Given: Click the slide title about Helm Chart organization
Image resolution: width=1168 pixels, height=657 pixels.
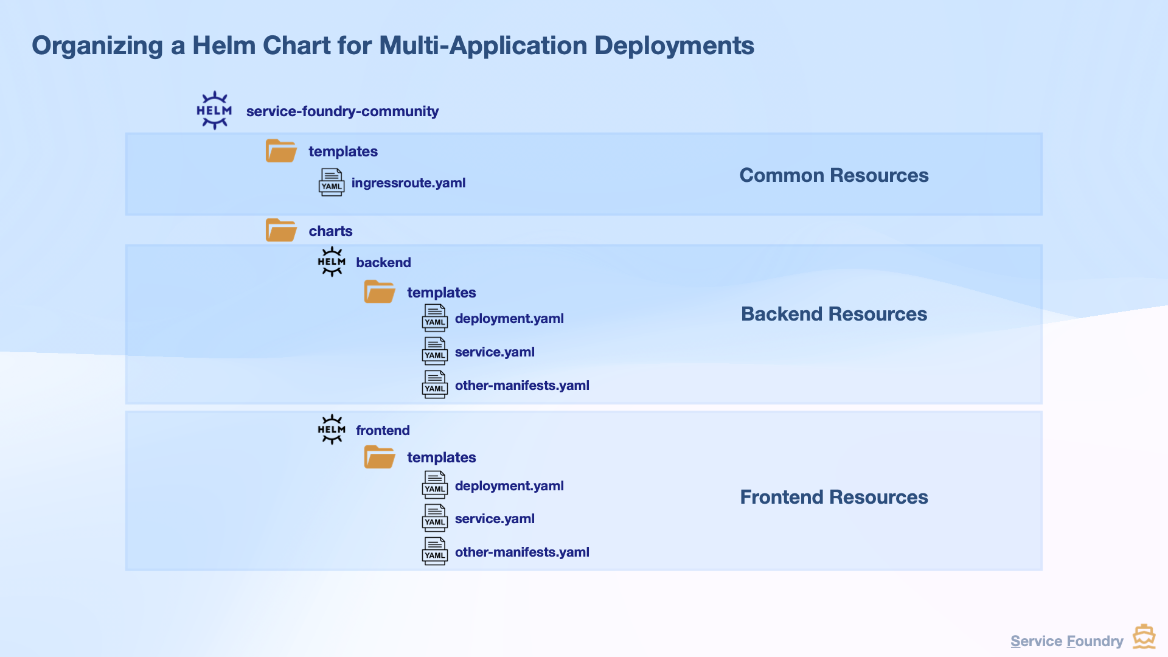Looking at the screenshot, I should tap(393, 46).
